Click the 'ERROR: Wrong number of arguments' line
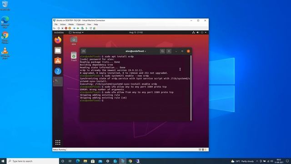The width and height of the screenshot is (291, 164). tap(102, 89)
